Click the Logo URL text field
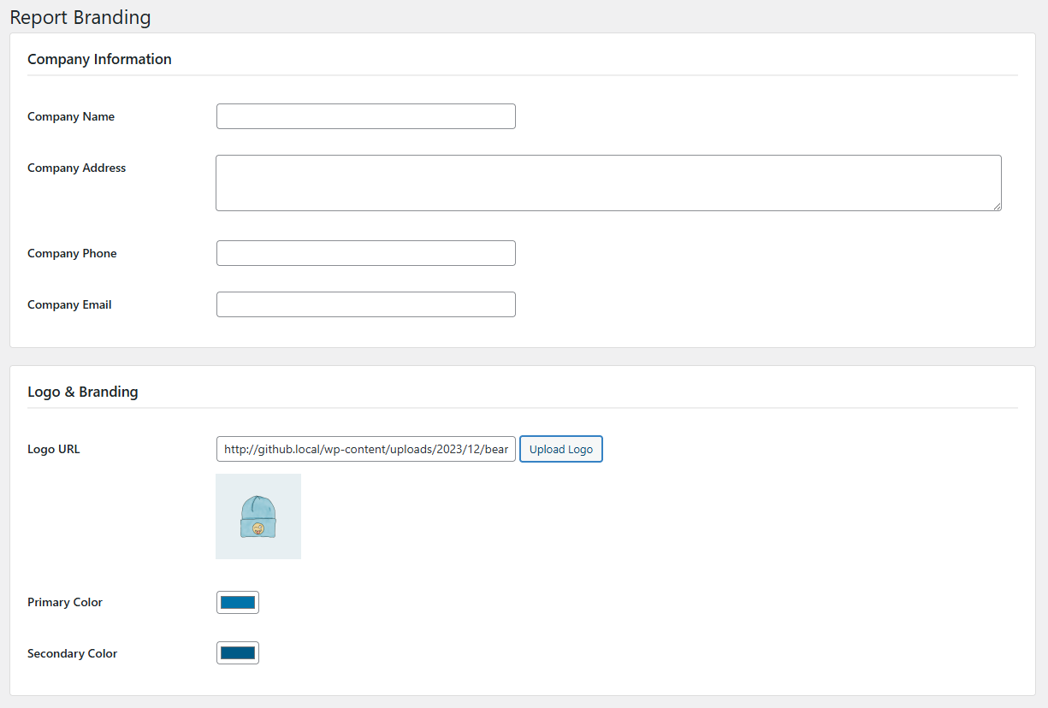The image size is (1048, 708). 365,449
